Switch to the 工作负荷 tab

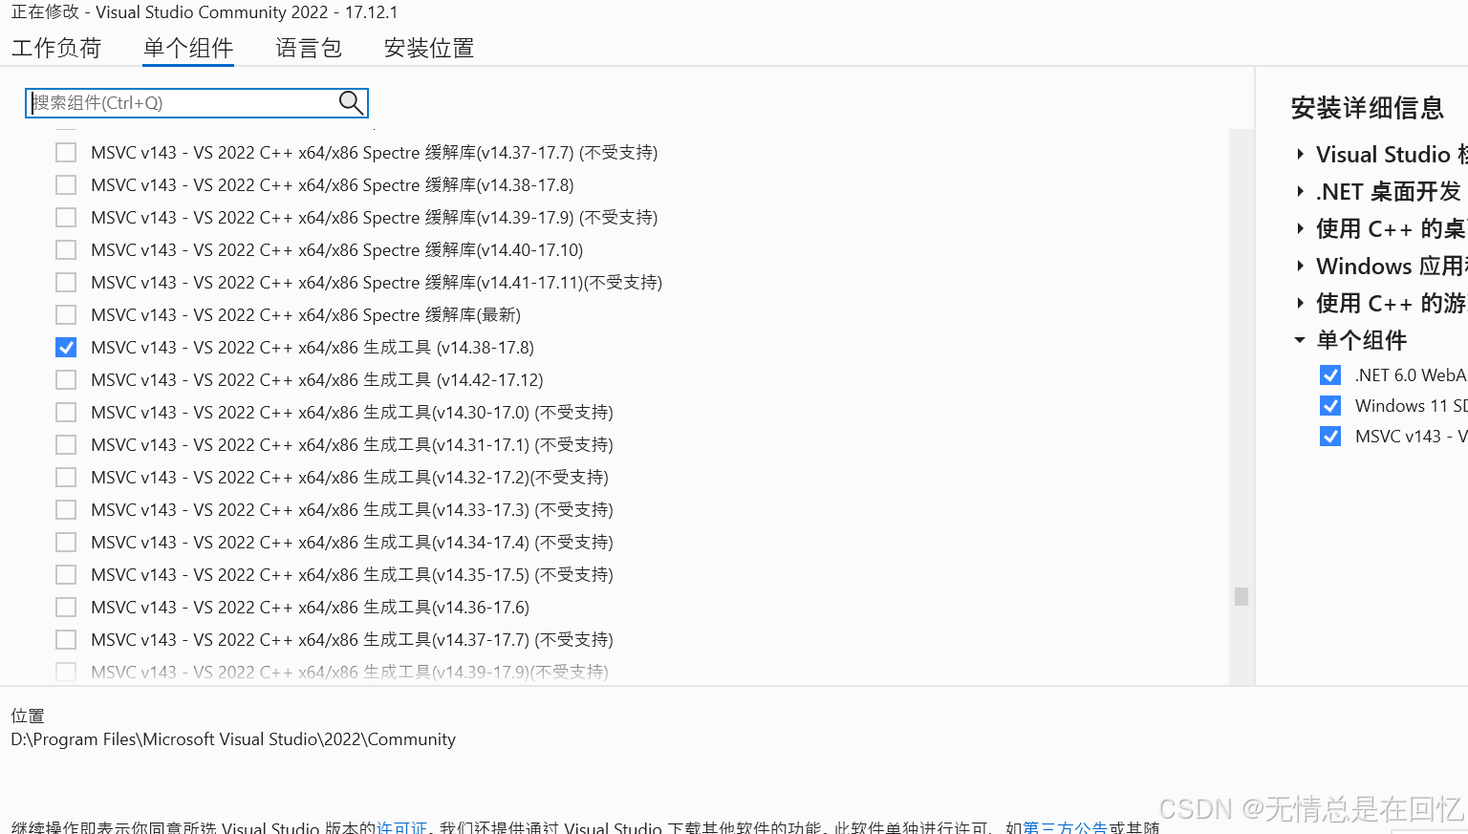point(56,48)
